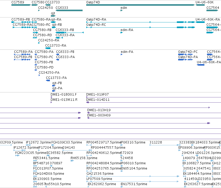The height and width of the screenshot is (188, 221).
Task: Select EST label IP17204.5prime
Action: click(x=50, y=148)
